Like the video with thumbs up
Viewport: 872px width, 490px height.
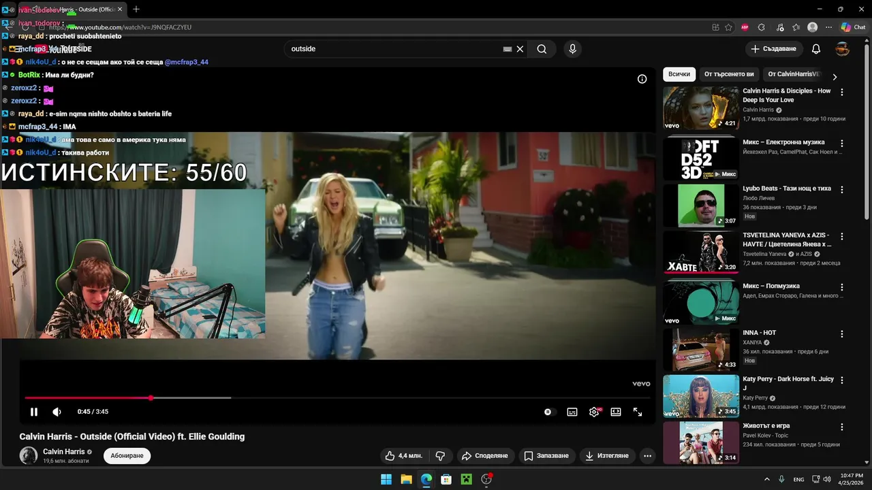coord(403,455)
